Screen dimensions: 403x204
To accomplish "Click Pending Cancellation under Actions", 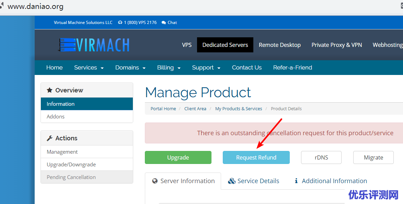I will click(87, 177).
